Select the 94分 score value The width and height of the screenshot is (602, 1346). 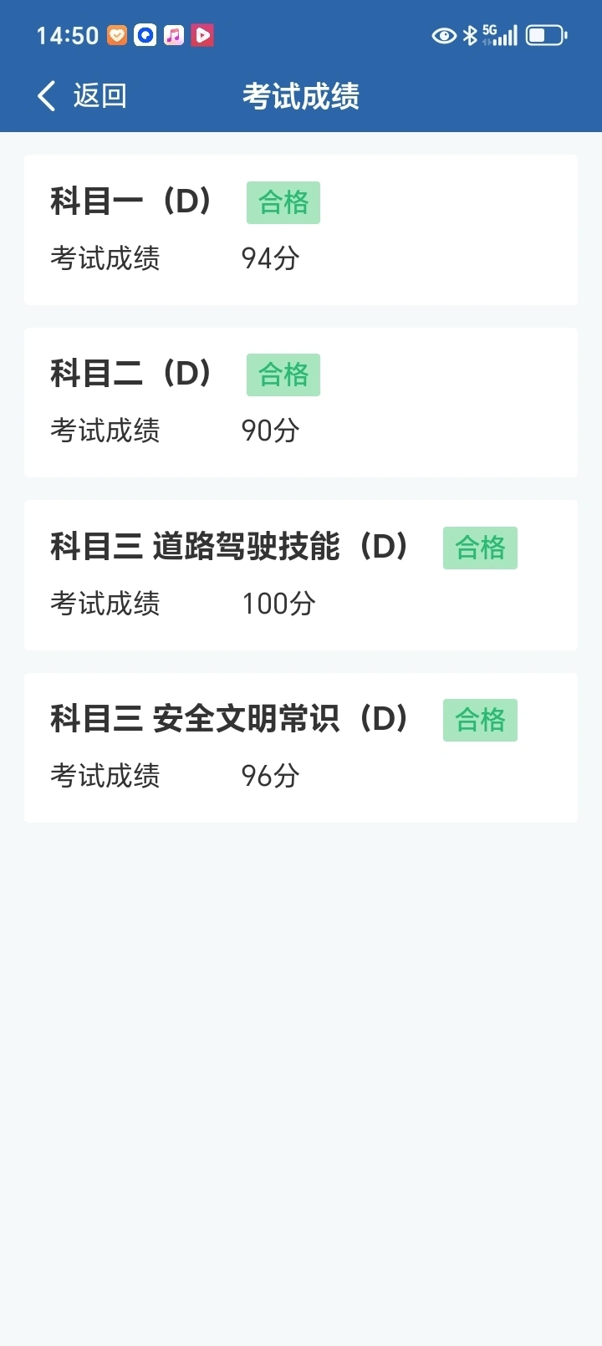(x=270, y=258)
